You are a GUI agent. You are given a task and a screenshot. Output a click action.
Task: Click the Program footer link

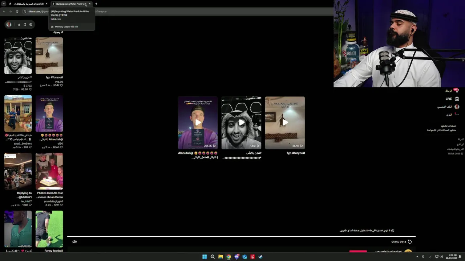tap(460, 144)
